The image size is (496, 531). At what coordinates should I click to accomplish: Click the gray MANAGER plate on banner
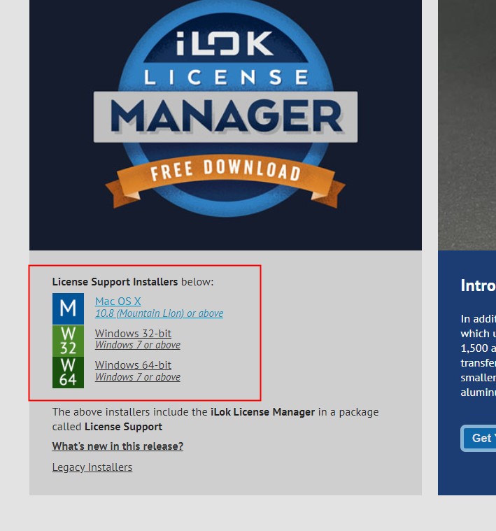pyautogui.click(x=225, y=117)
